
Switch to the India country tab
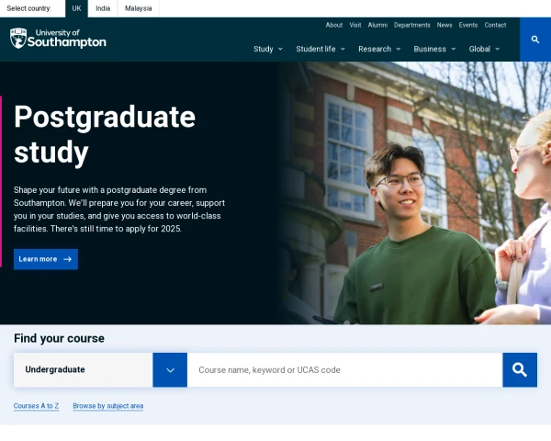click(103, 8)
